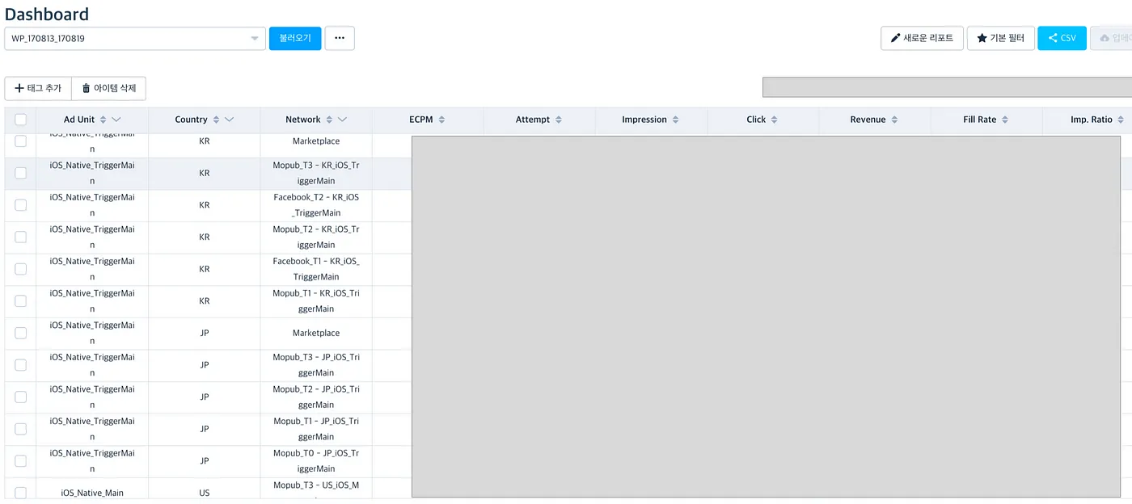Click the KR country cell in the Mopub_T1 row

205,301
